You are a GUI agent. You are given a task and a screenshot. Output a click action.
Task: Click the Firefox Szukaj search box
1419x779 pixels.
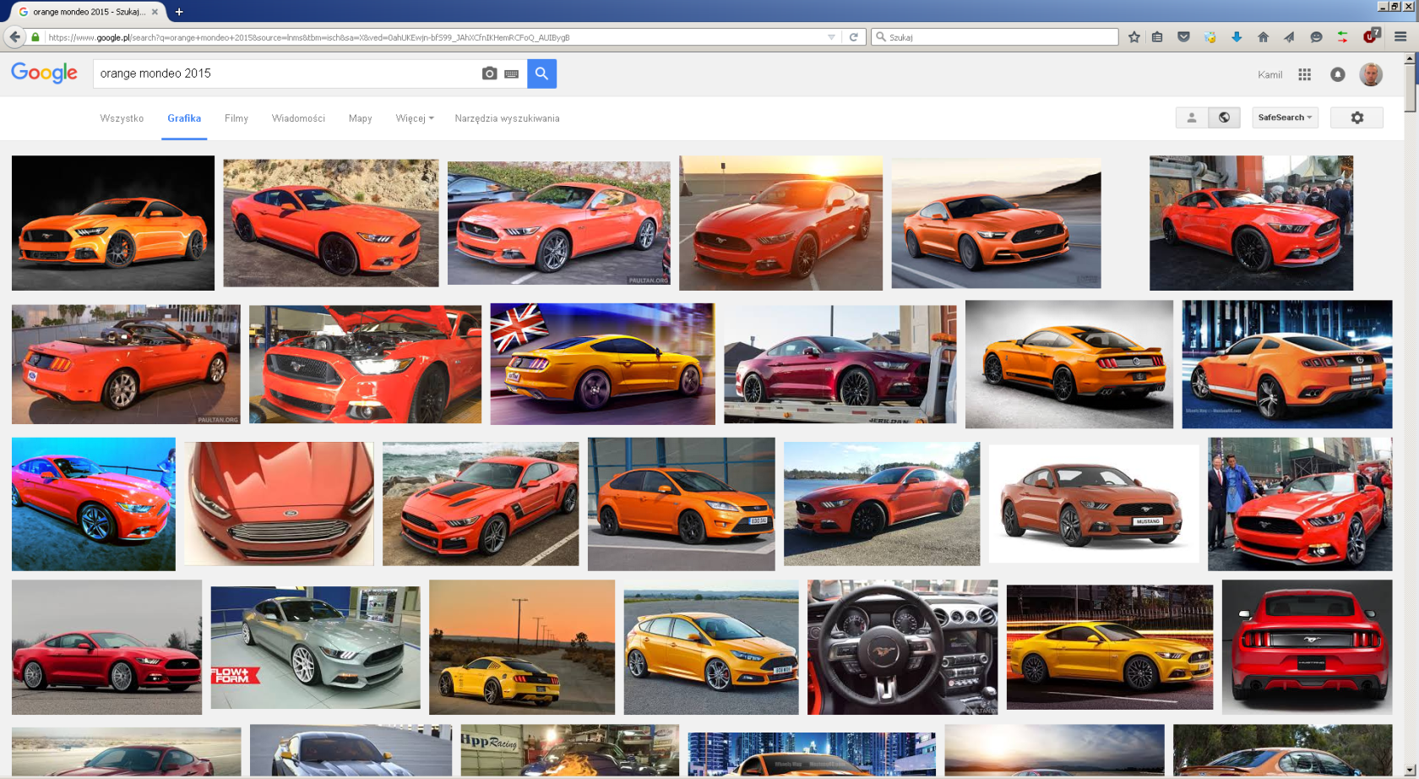coord(995,37)
